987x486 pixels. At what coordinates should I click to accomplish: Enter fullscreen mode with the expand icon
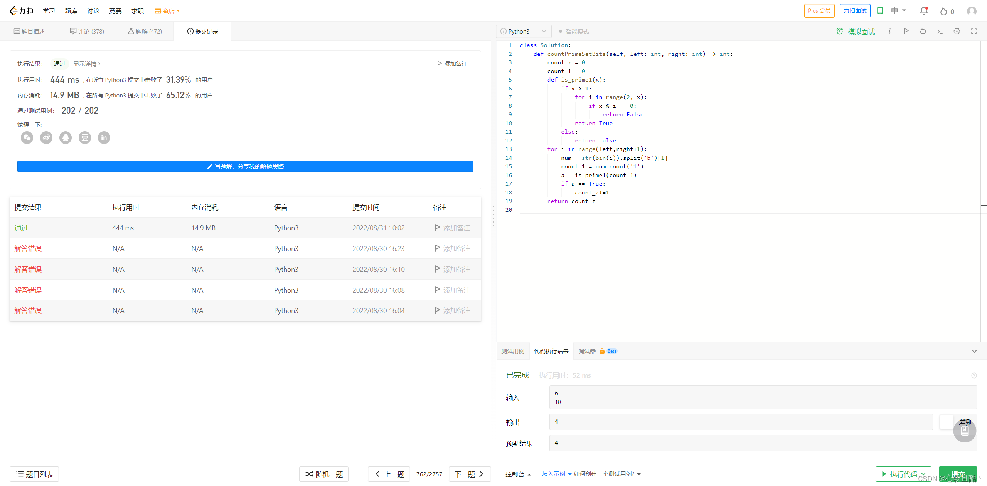tap(974, 31)
